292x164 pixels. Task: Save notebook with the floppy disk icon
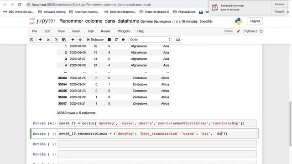(x=31, y=40)
